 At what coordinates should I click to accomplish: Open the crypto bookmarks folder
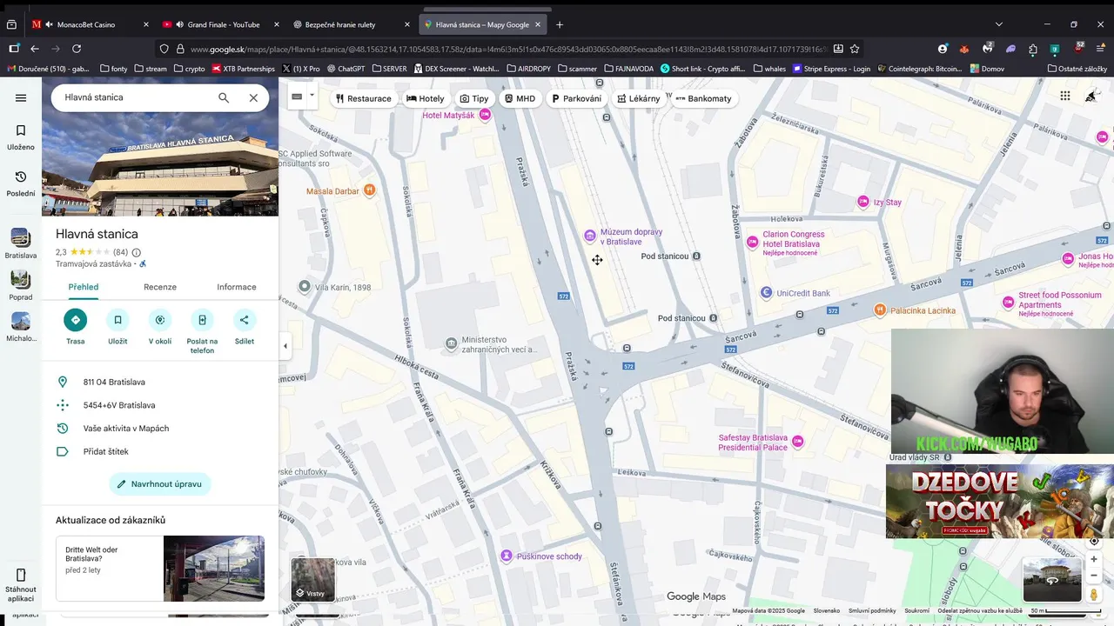click(x=190, y=69)
